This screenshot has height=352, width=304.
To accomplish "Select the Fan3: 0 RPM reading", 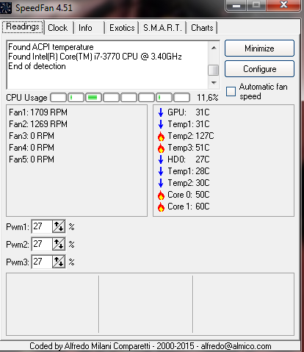I will pyautogui.click(x=32, y=136).
